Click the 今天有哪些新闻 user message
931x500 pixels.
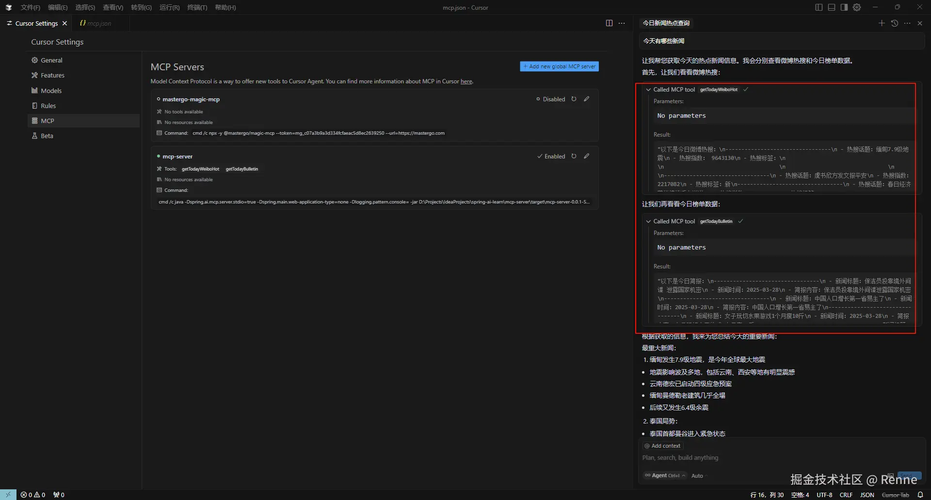(x=781, y=41)
